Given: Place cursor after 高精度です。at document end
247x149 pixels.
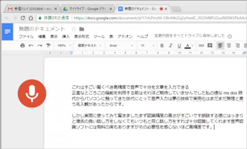Looking at the screenshot, I should [213, 127].
